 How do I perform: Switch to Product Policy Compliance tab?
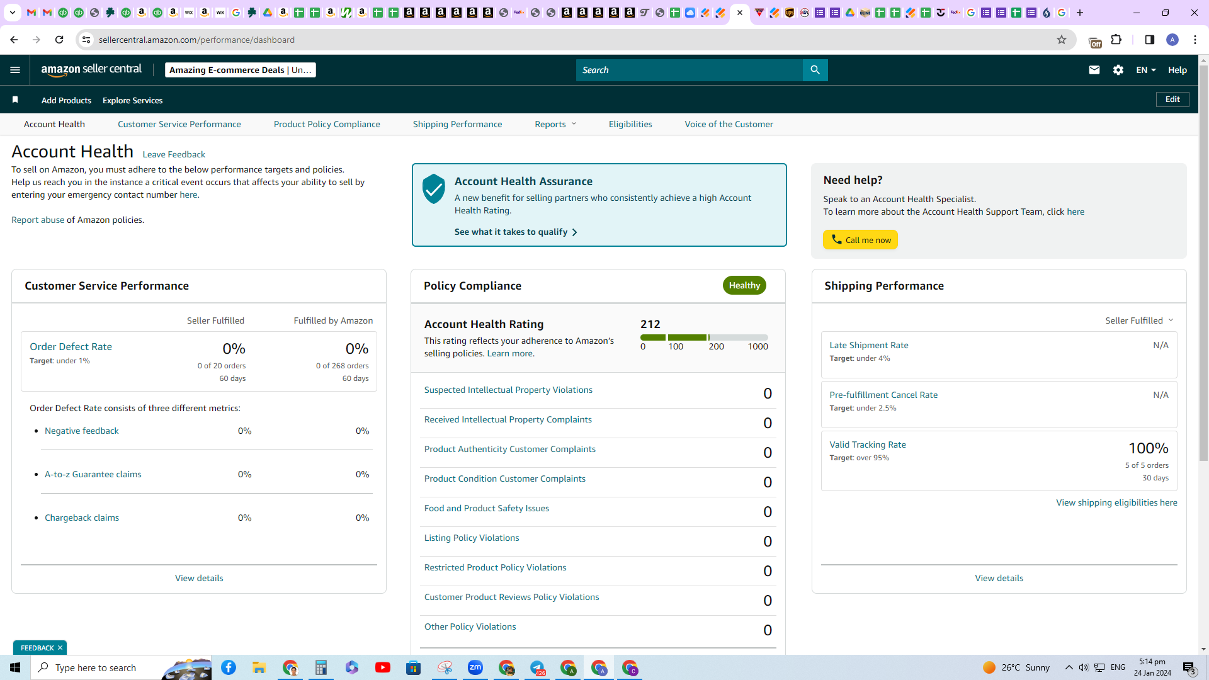click(327, 124)
